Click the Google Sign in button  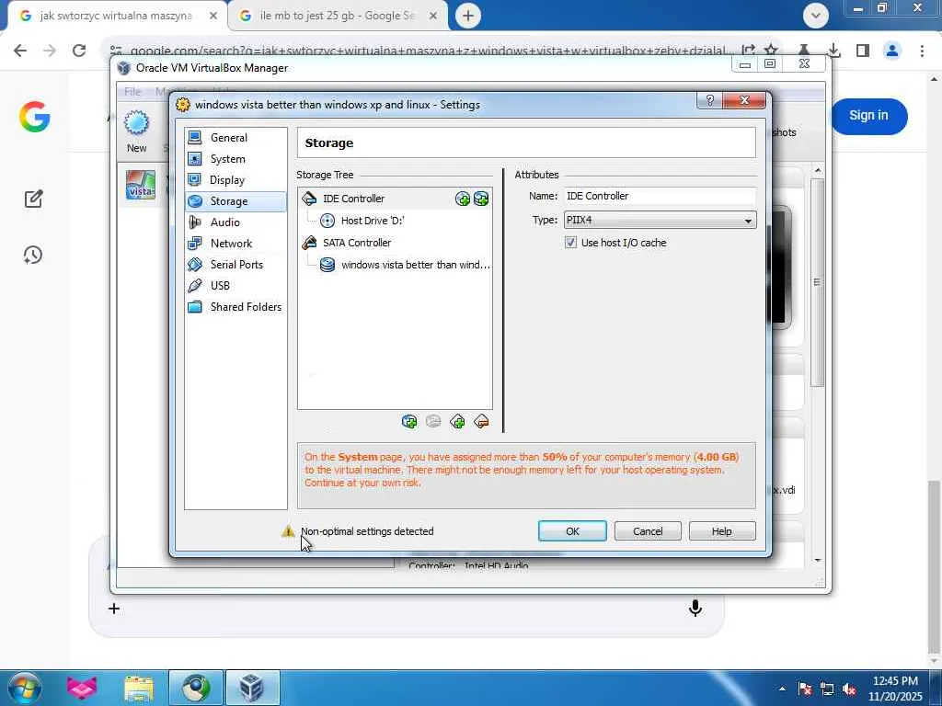[x=868, y=116]
